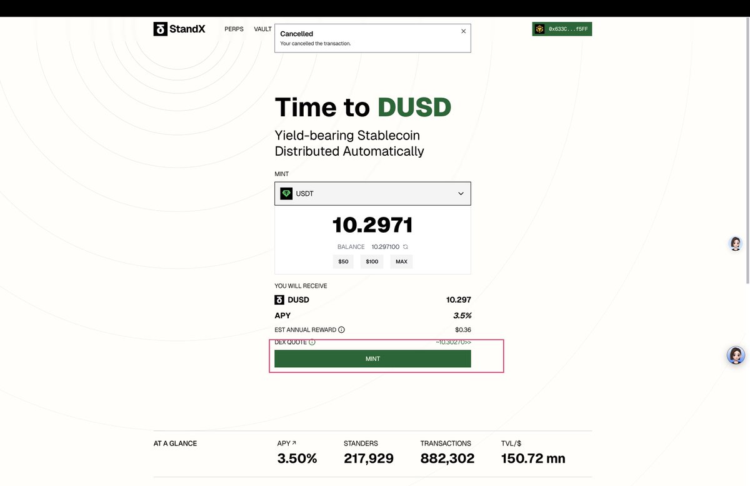Open the VAULT menu item
The image size is (750, 486).
(x=262, y=29)
